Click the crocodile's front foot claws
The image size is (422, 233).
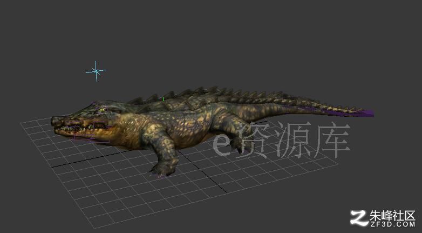click(161, 172)
